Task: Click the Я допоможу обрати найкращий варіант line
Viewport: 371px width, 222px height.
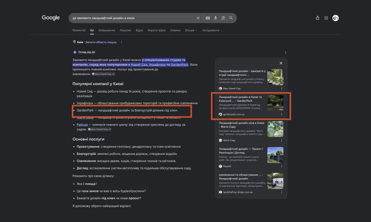Action: [x=102, y=206]
